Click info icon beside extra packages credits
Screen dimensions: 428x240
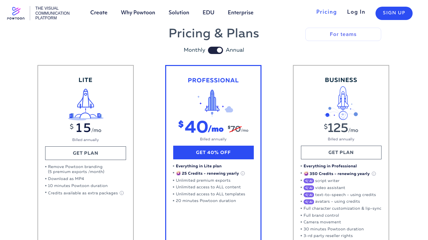coord(122,193)
